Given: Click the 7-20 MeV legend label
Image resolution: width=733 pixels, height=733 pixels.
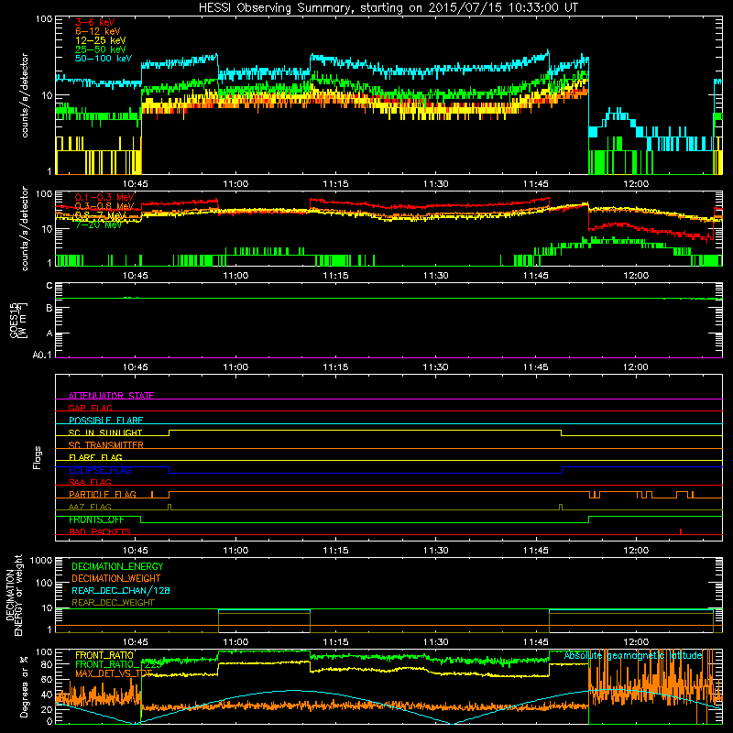Looking at the screenshot, I should click(x=99, y=224).
